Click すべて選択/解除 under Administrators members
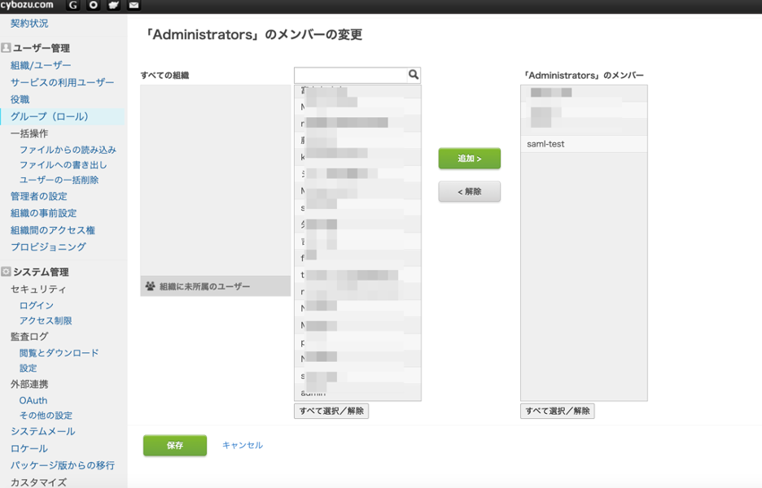This screenshot has height=488, width=762. (558, 411)
